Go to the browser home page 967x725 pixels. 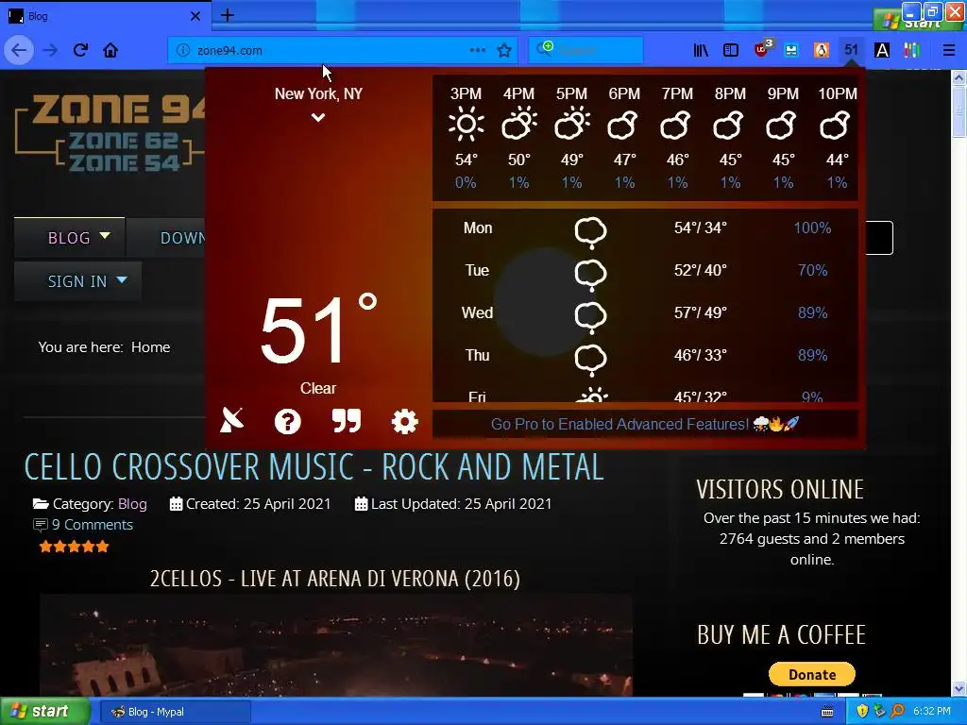coord(110,51)
